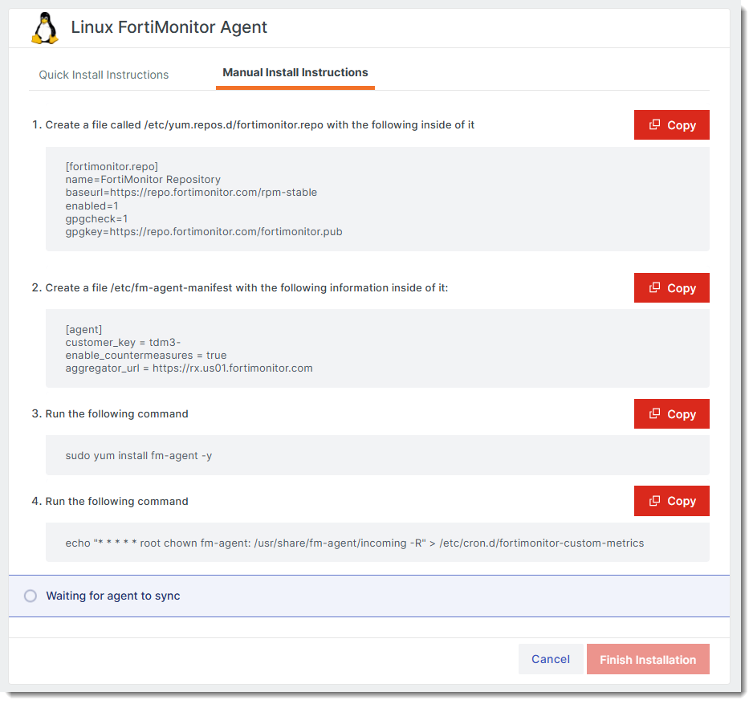Click the copy icon next to the manifest instructions
The image size is (753, 704).
[x=657, y=287]
